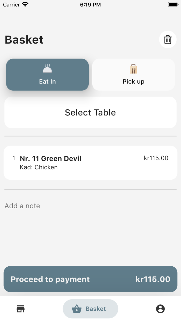Screen dimensions: 181x322
Task: Open the Nr. 11 Green Devil item
Action: click(51, 158)
